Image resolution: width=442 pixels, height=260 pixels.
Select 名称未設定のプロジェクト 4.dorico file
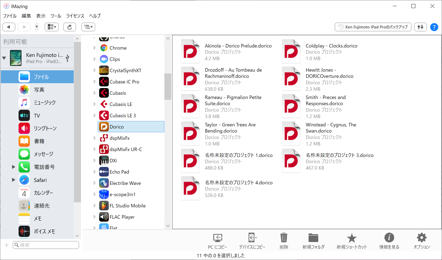coord(227,189)
